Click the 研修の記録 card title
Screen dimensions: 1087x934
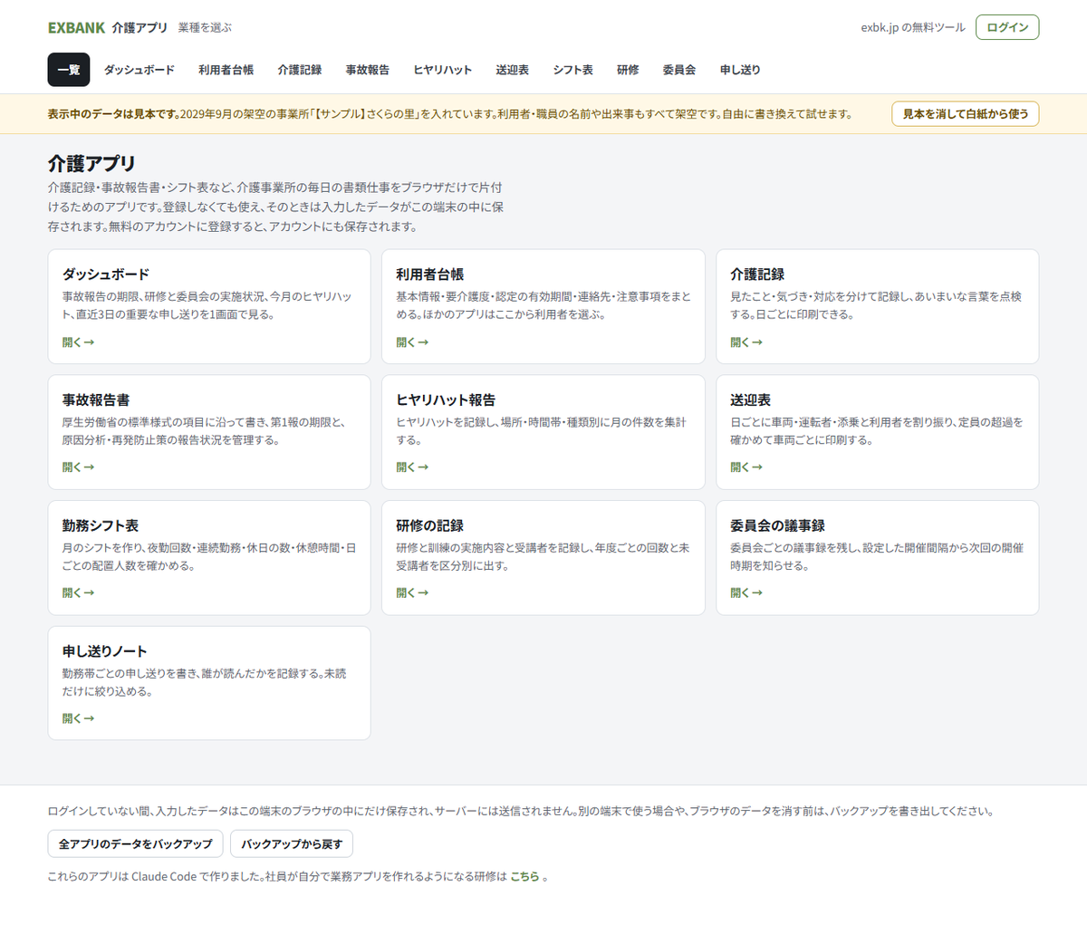coord(430,525)
